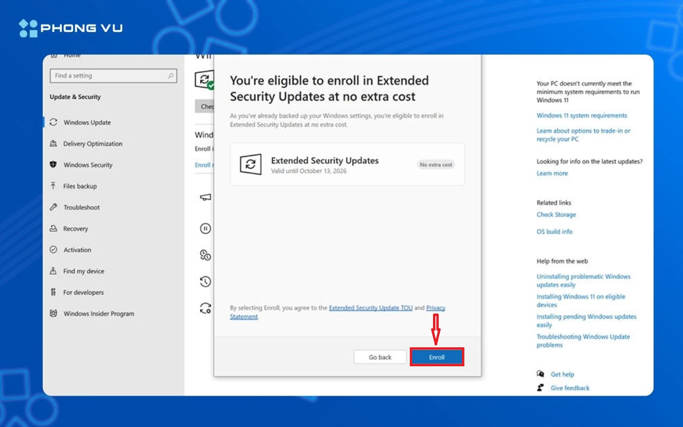Click 'Looking for info on the latest updates?' text

pos(590,161)
